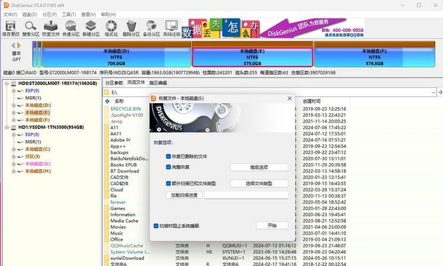The image size is (443, 266).
Task: Uncheck 恢复已删除的文件 option
Action: (x=168, y=156)
